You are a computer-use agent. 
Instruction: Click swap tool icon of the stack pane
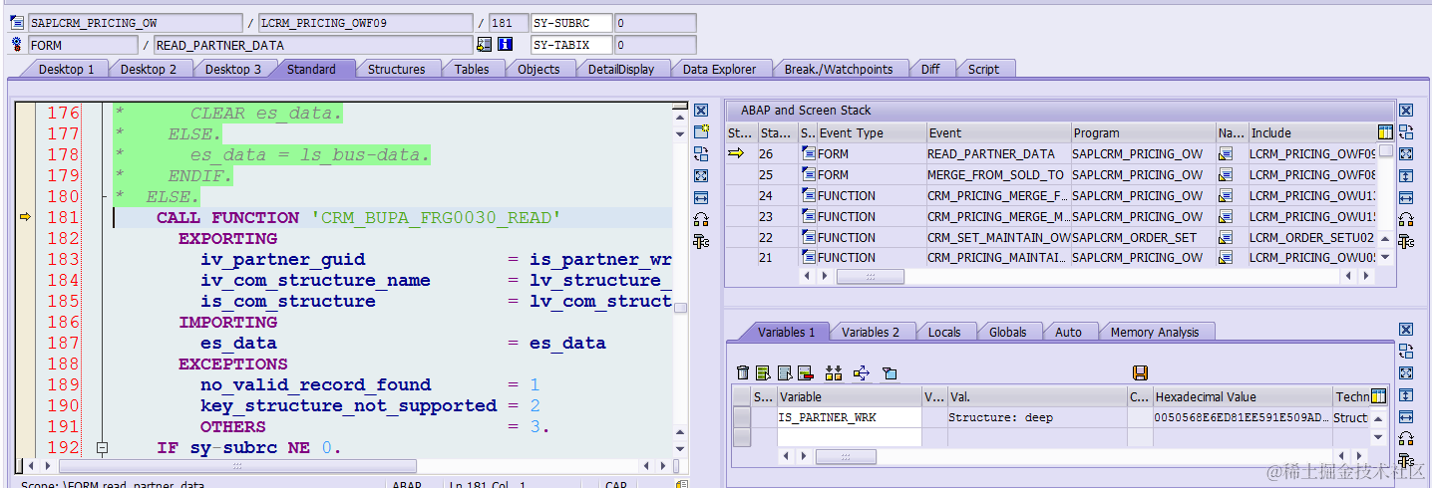click(1406, 131)
